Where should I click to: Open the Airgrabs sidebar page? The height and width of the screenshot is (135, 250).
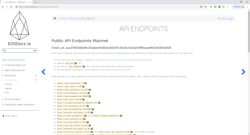[8, 88]
